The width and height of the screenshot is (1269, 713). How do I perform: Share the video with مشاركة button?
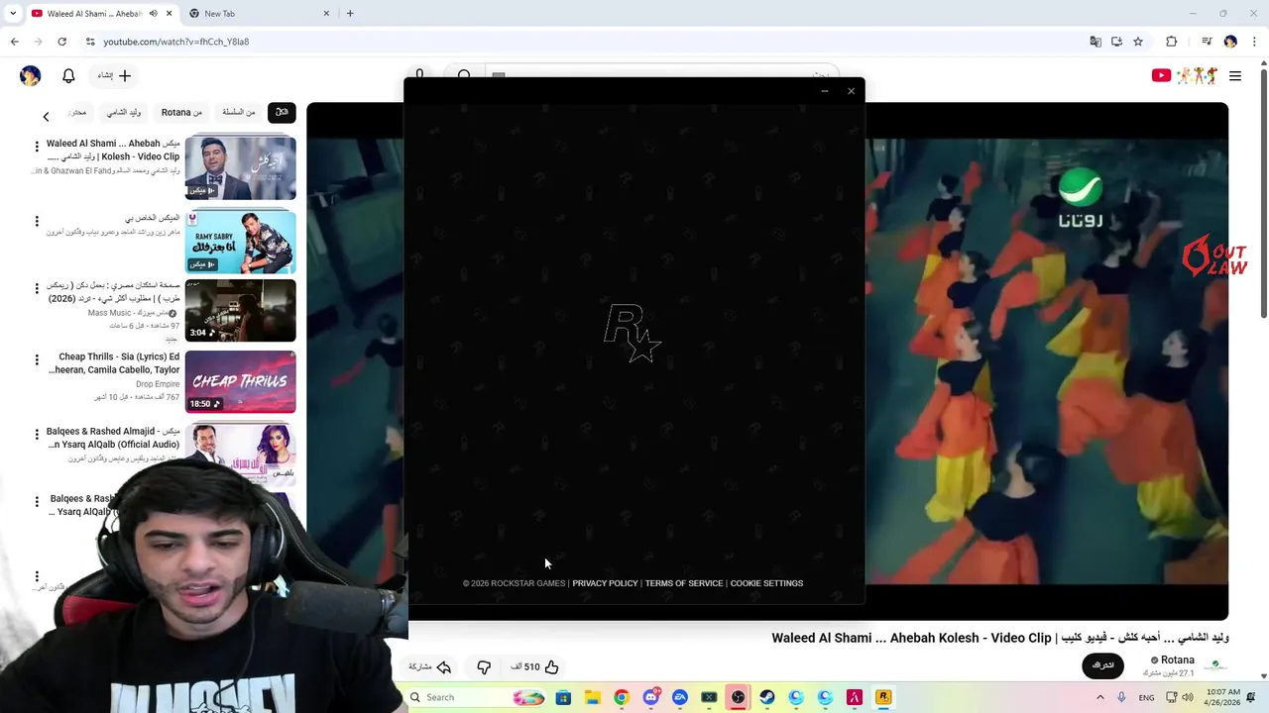point(430,667)
